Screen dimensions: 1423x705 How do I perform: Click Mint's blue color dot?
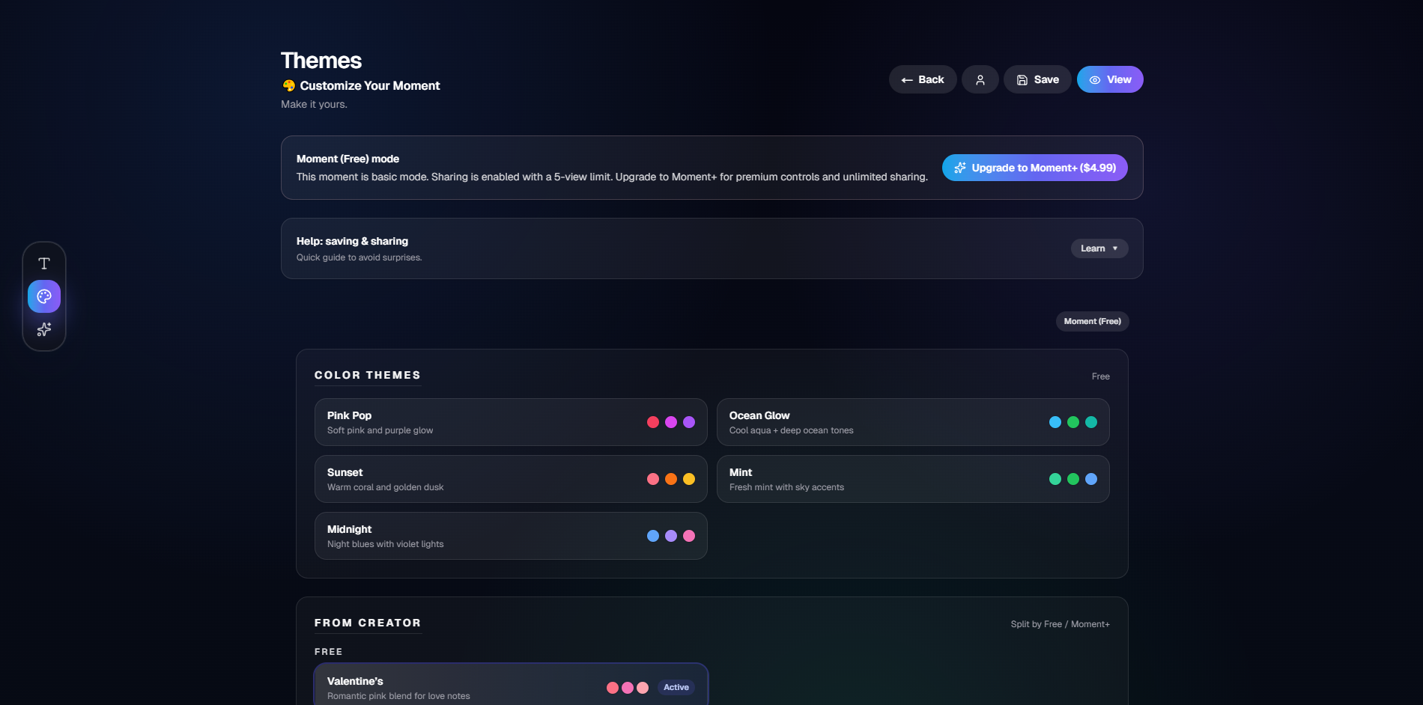(x=1091, y=479)
